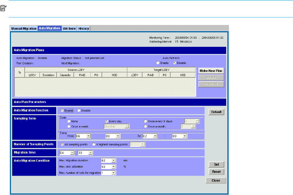Switch to the Manual Migration tab
Viewport: 293px width, 195px height.
pos(24,28)
